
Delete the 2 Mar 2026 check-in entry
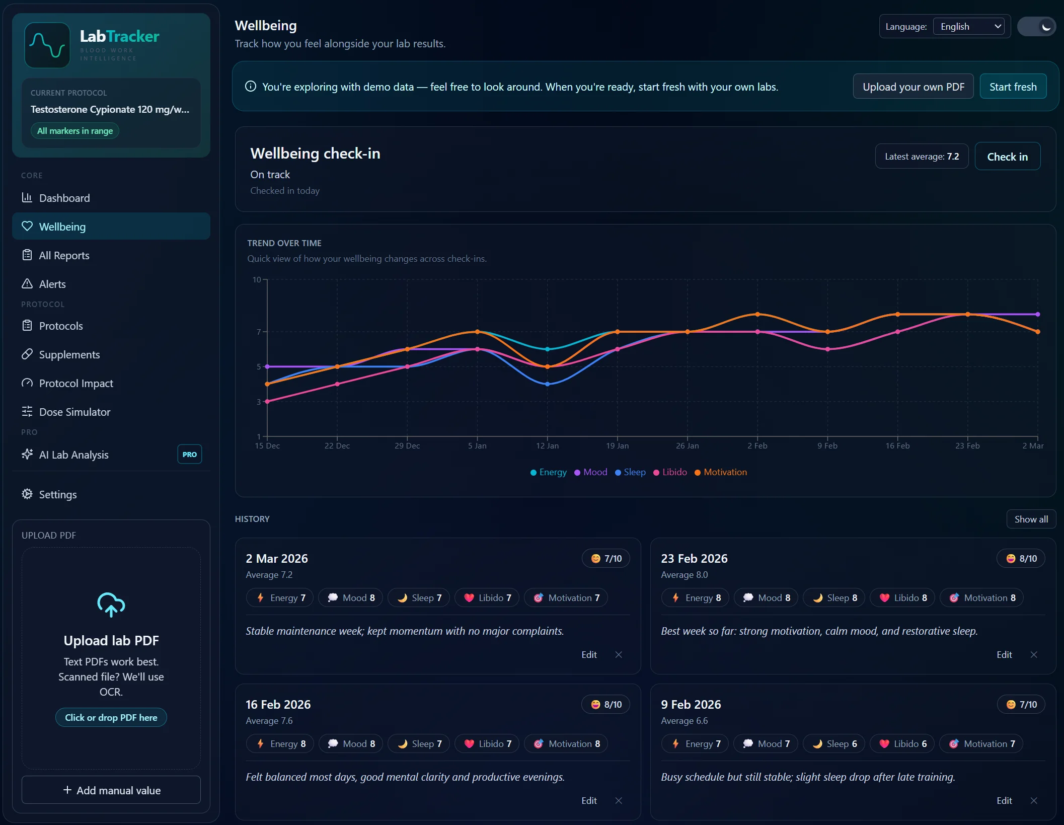coord(619,654)
